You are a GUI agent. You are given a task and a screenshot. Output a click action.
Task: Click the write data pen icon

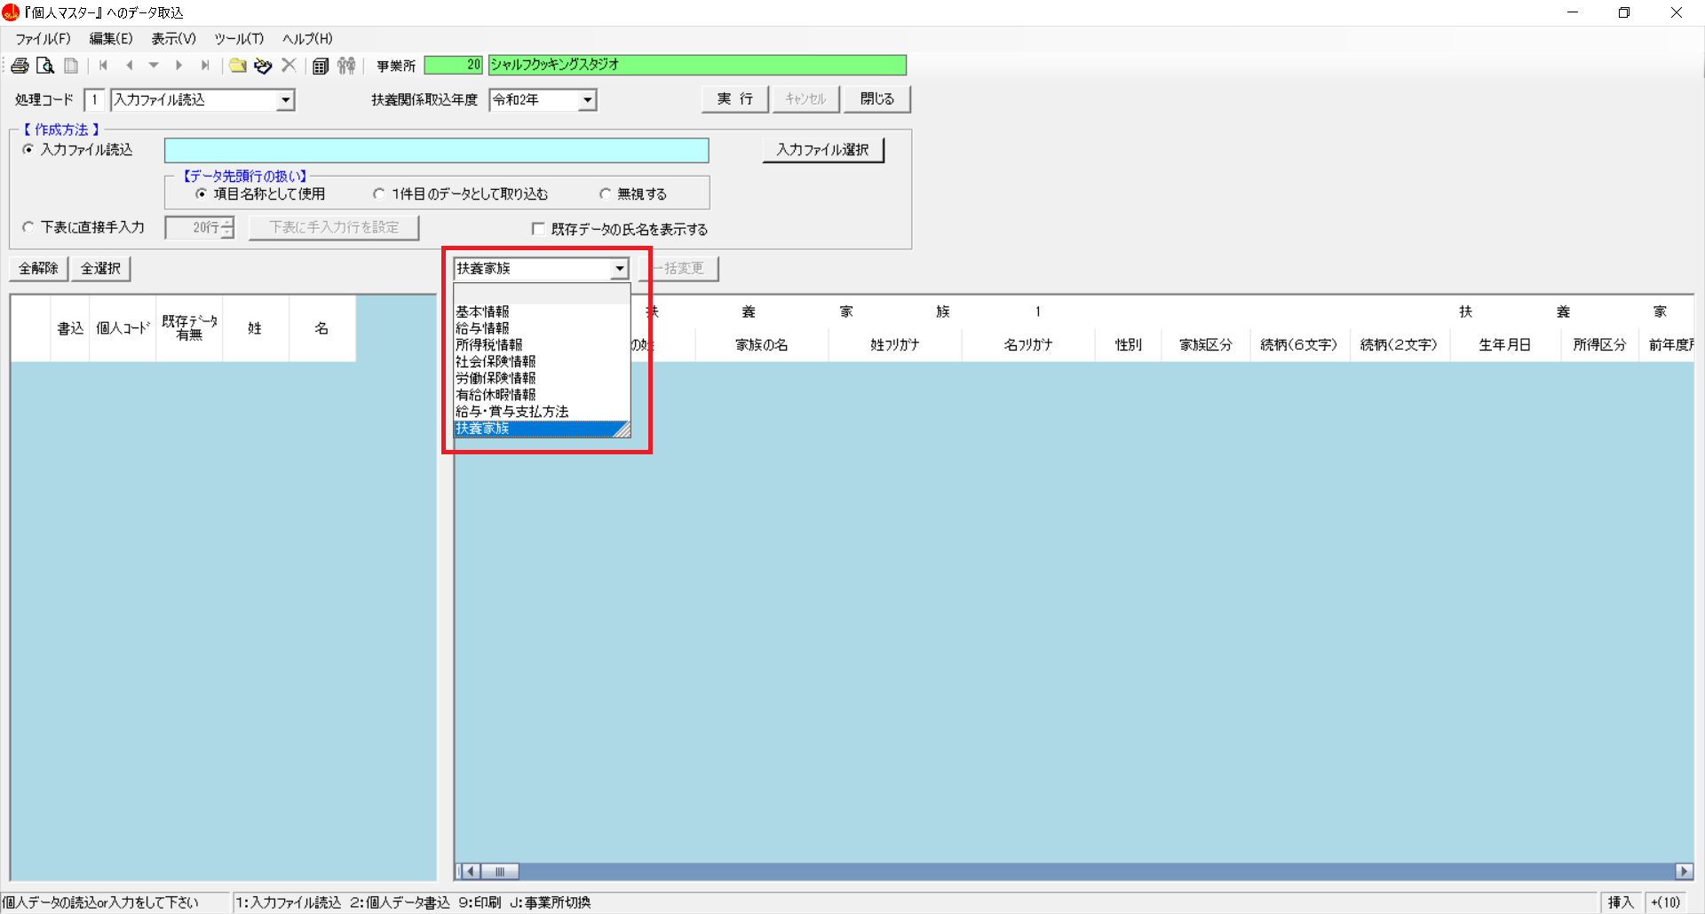[x=263, y=66]
